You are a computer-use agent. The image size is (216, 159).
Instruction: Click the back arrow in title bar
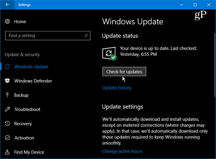(7, 5)
